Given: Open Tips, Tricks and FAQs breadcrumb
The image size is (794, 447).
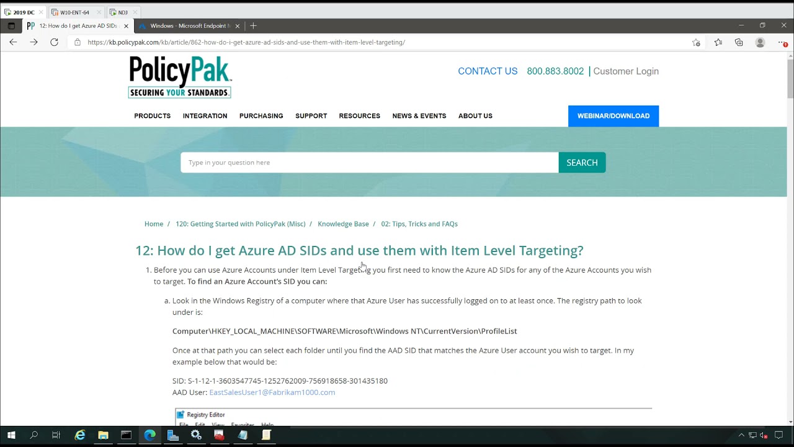Looking at the screenshot, I should pos(419,224).
